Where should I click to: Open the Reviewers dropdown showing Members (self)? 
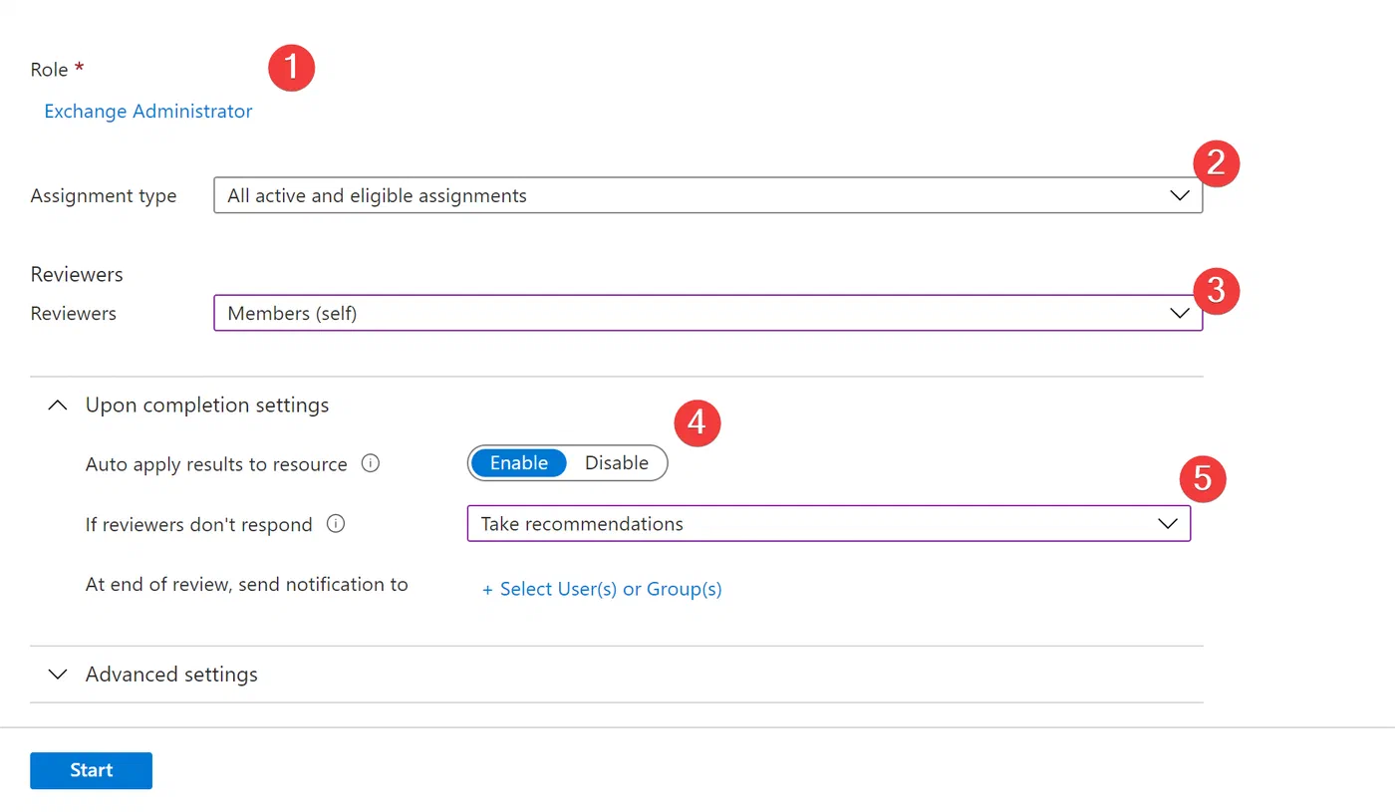point(708,313)
